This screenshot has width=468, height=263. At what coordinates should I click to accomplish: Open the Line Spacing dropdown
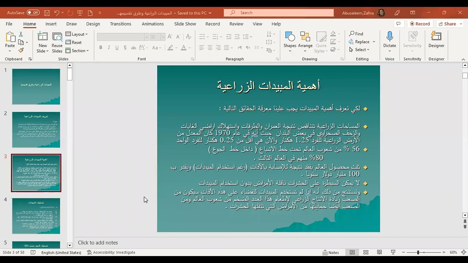tap(248, 37)
